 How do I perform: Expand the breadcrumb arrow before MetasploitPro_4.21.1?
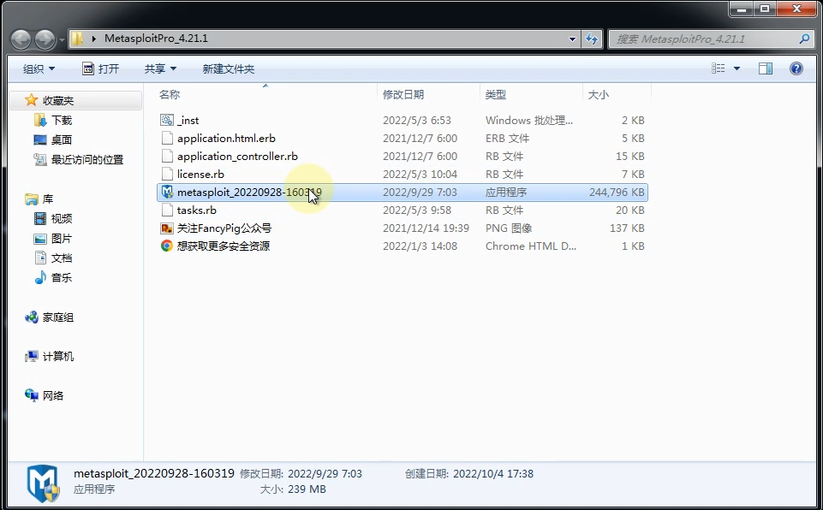click(94, 39)
